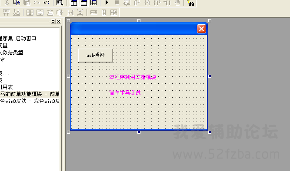Click the form's right-middle resize handle

pos(210,76)
